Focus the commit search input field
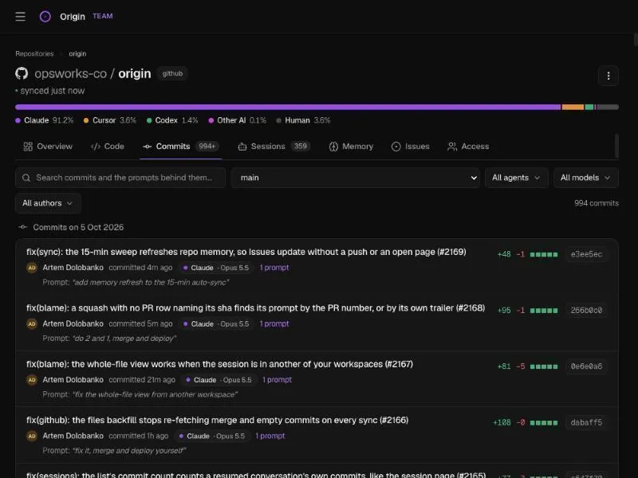The height and width of the screenshot is (478, 638). click(x=120, y=178)
